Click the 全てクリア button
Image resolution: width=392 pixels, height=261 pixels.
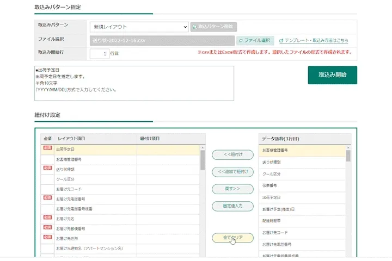[x=233, y=238]
